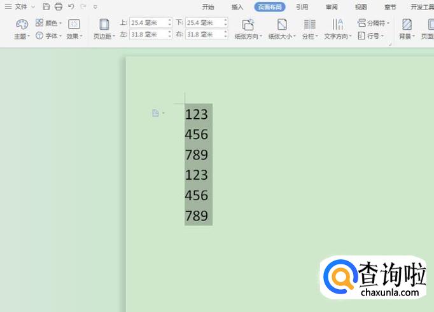Open the 文件 menu

pos(20,6)
